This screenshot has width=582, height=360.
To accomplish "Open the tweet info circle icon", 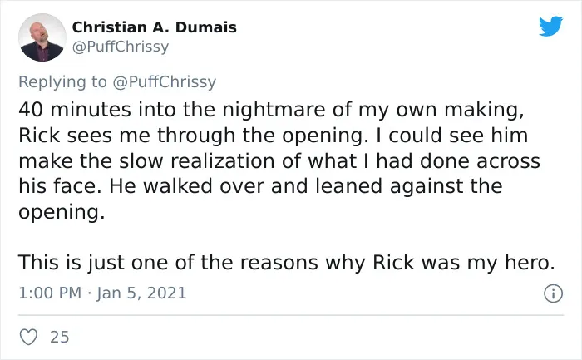I will 553,293.
